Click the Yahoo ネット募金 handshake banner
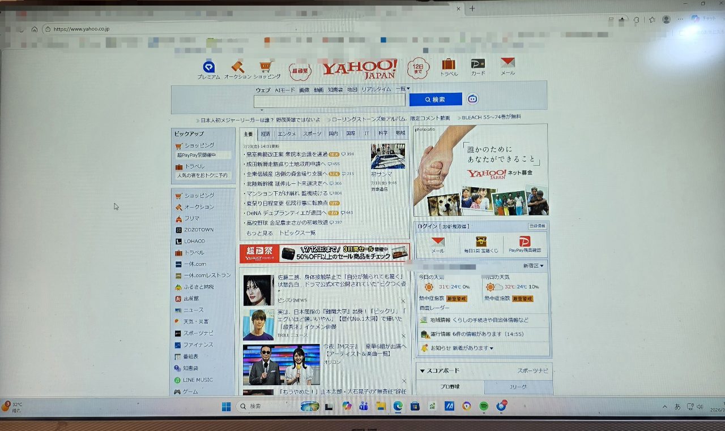The image size is (725, 431). click(480, 170)
